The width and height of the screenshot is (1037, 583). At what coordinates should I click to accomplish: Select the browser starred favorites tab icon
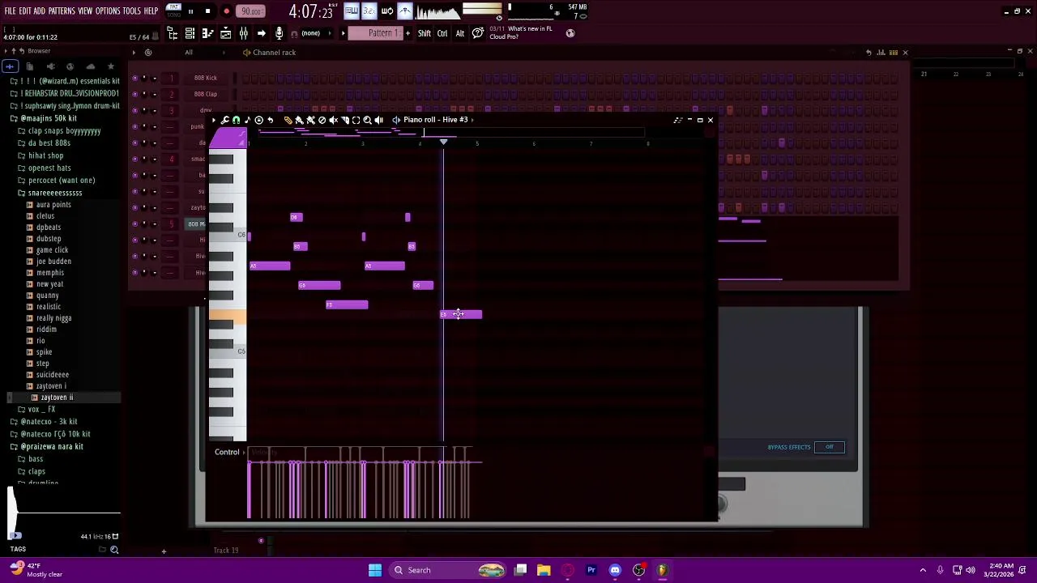[x=111, y=66]
